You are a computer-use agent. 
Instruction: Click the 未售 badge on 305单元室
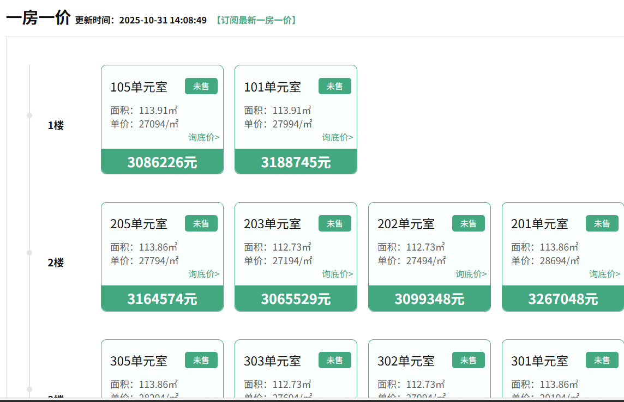point(201,360)
